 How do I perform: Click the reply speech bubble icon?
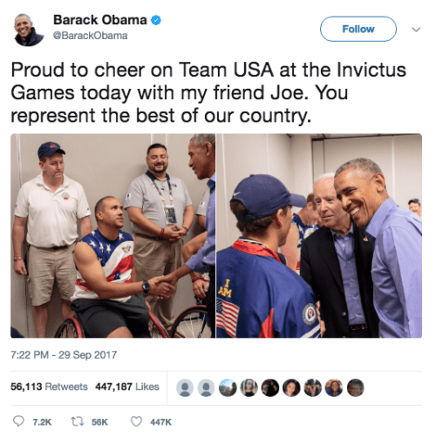(x=18, y=421)
